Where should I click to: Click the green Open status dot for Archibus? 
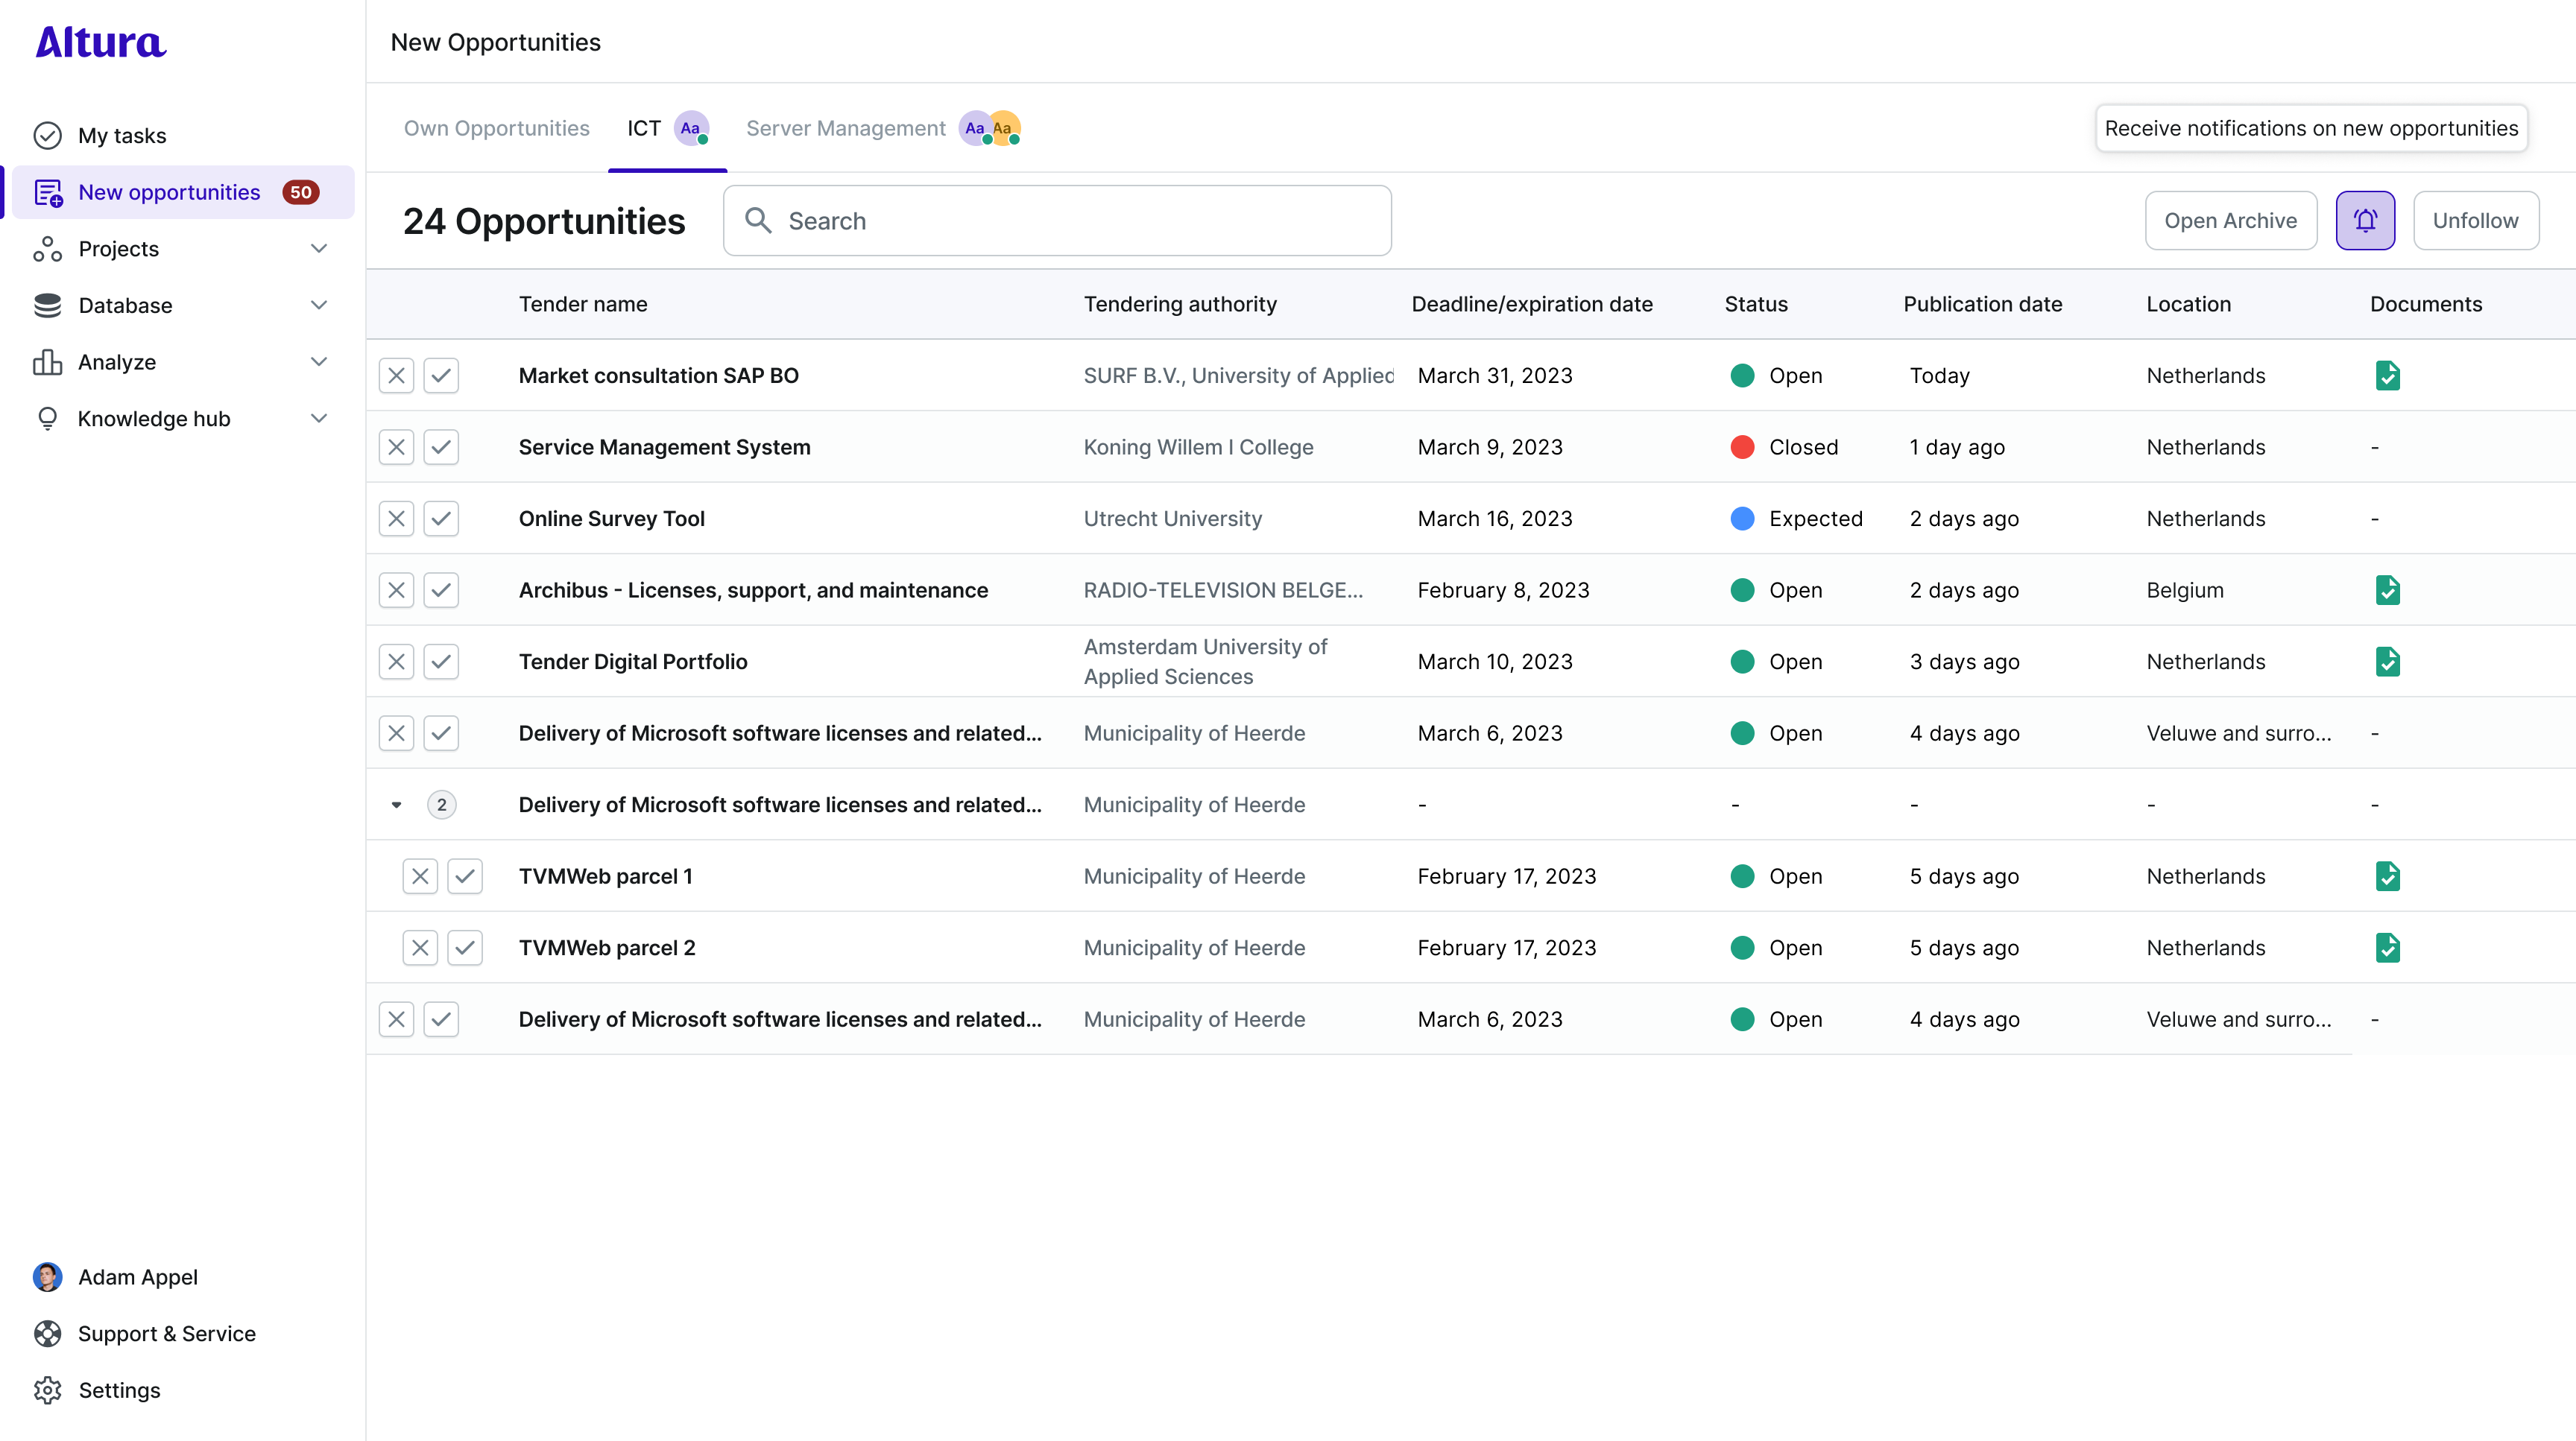click(x=1742, y=589)
